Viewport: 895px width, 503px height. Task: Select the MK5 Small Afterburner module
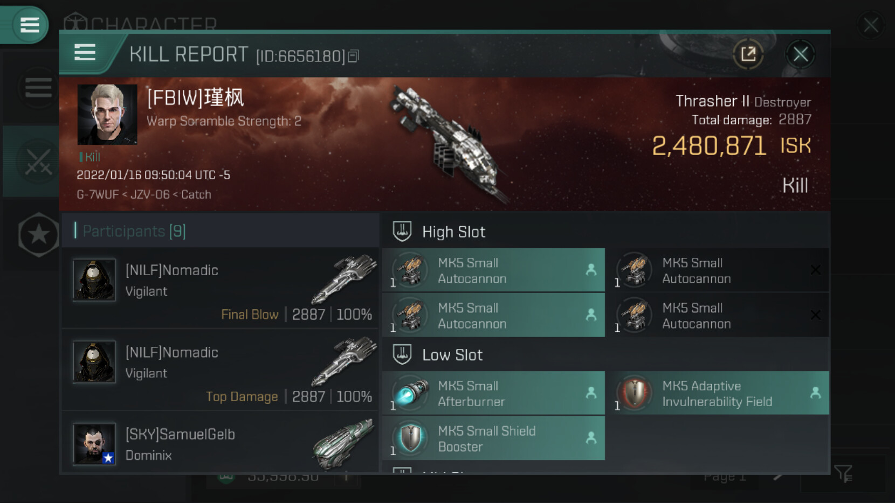point(493,393)
